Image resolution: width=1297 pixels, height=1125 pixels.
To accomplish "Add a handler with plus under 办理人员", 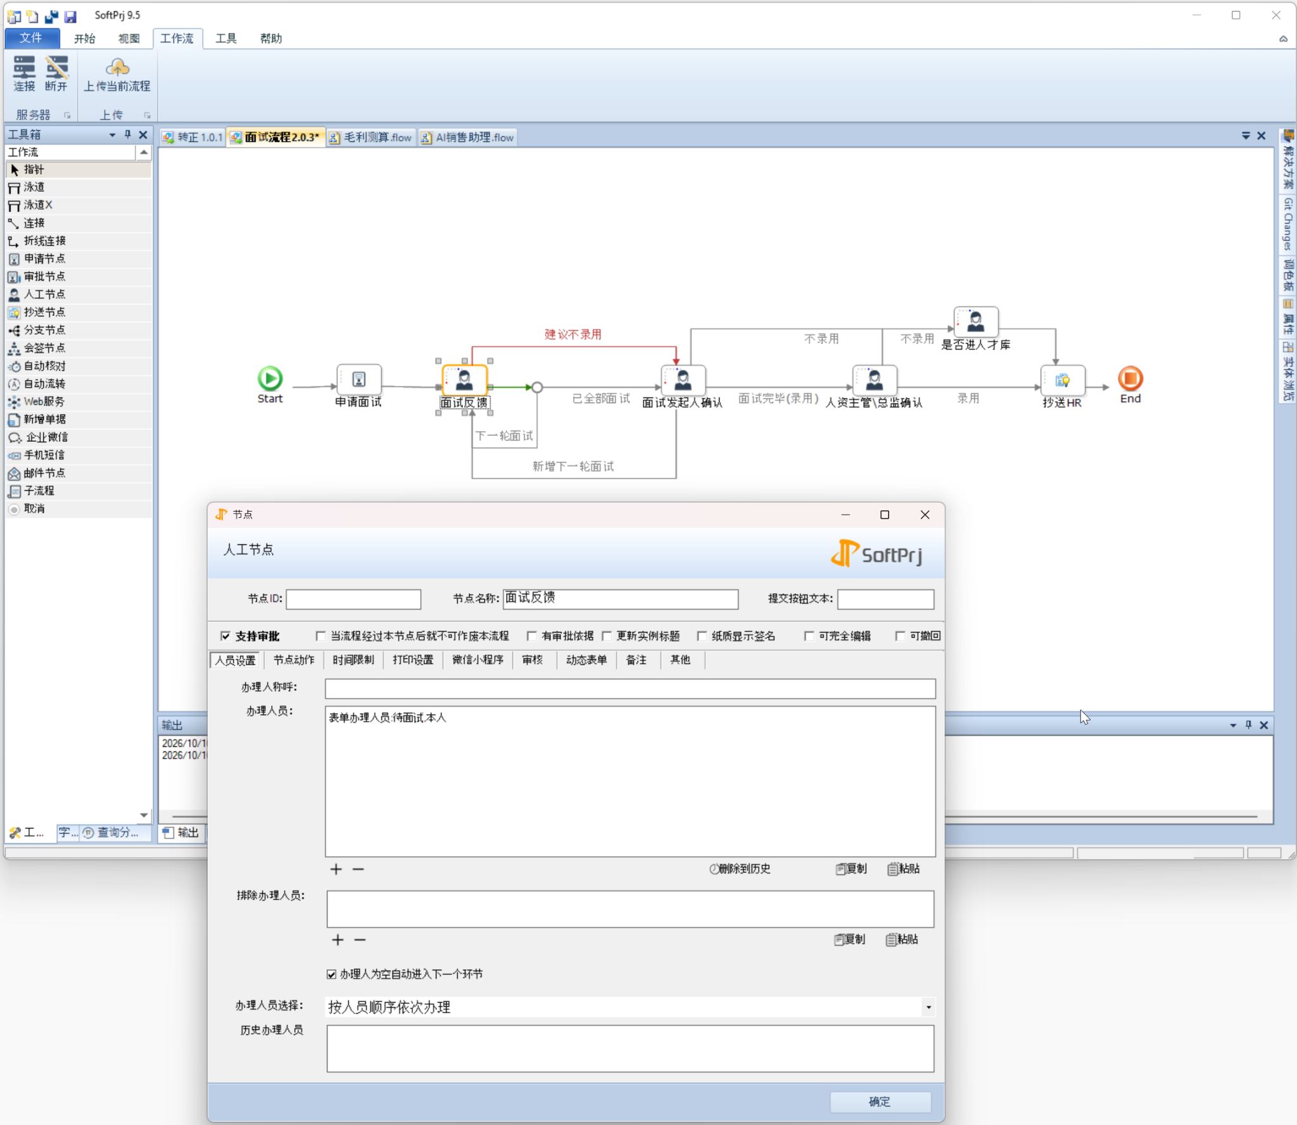I will point(336,869).
